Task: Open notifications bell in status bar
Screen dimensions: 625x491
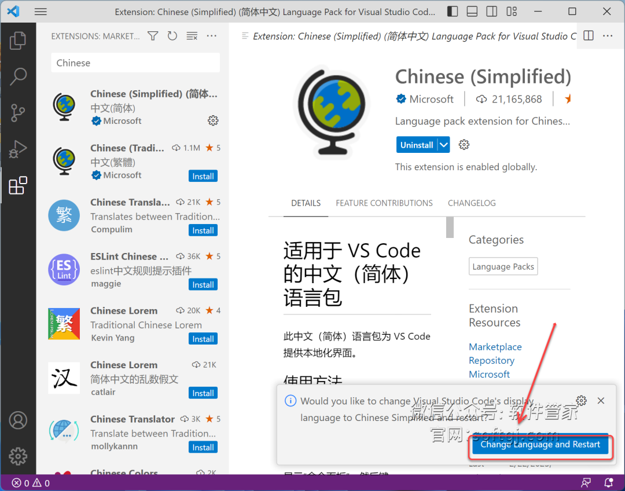Action: pyautogui.click(x=609, y=483)
